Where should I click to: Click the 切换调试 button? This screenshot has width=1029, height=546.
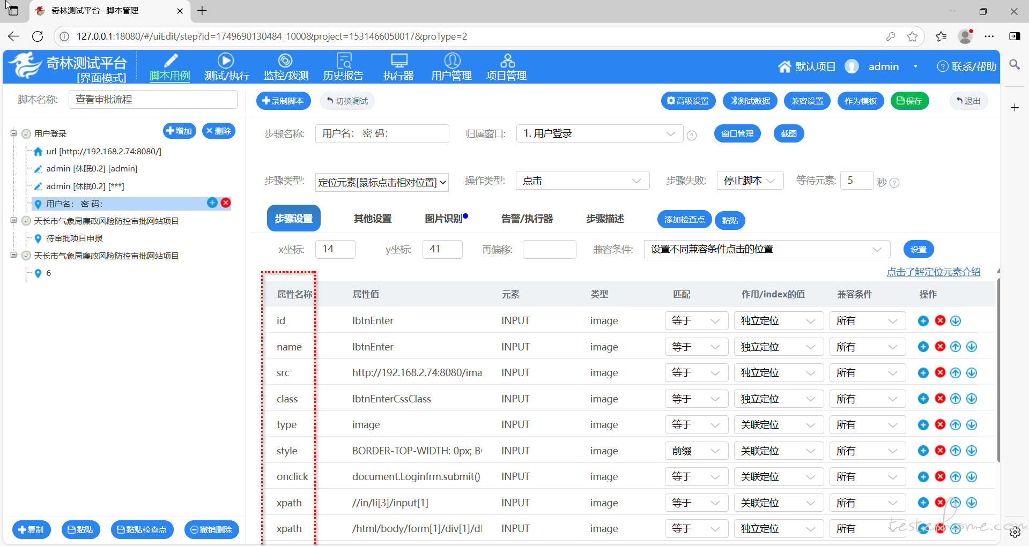(x=347, y=101)
